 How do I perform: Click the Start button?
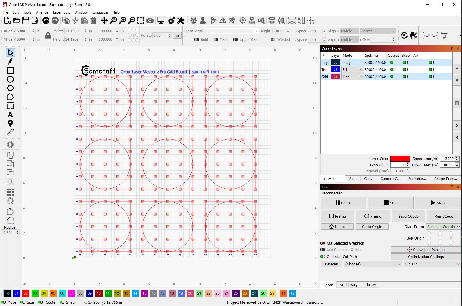tap(438, 203)
